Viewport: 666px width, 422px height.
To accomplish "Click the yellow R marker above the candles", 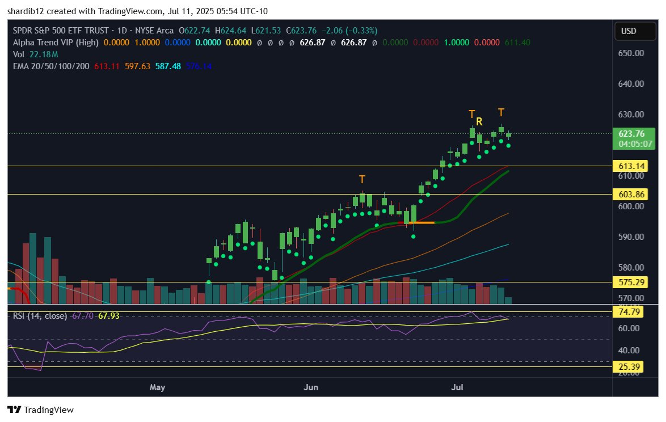I will (479, 122).
